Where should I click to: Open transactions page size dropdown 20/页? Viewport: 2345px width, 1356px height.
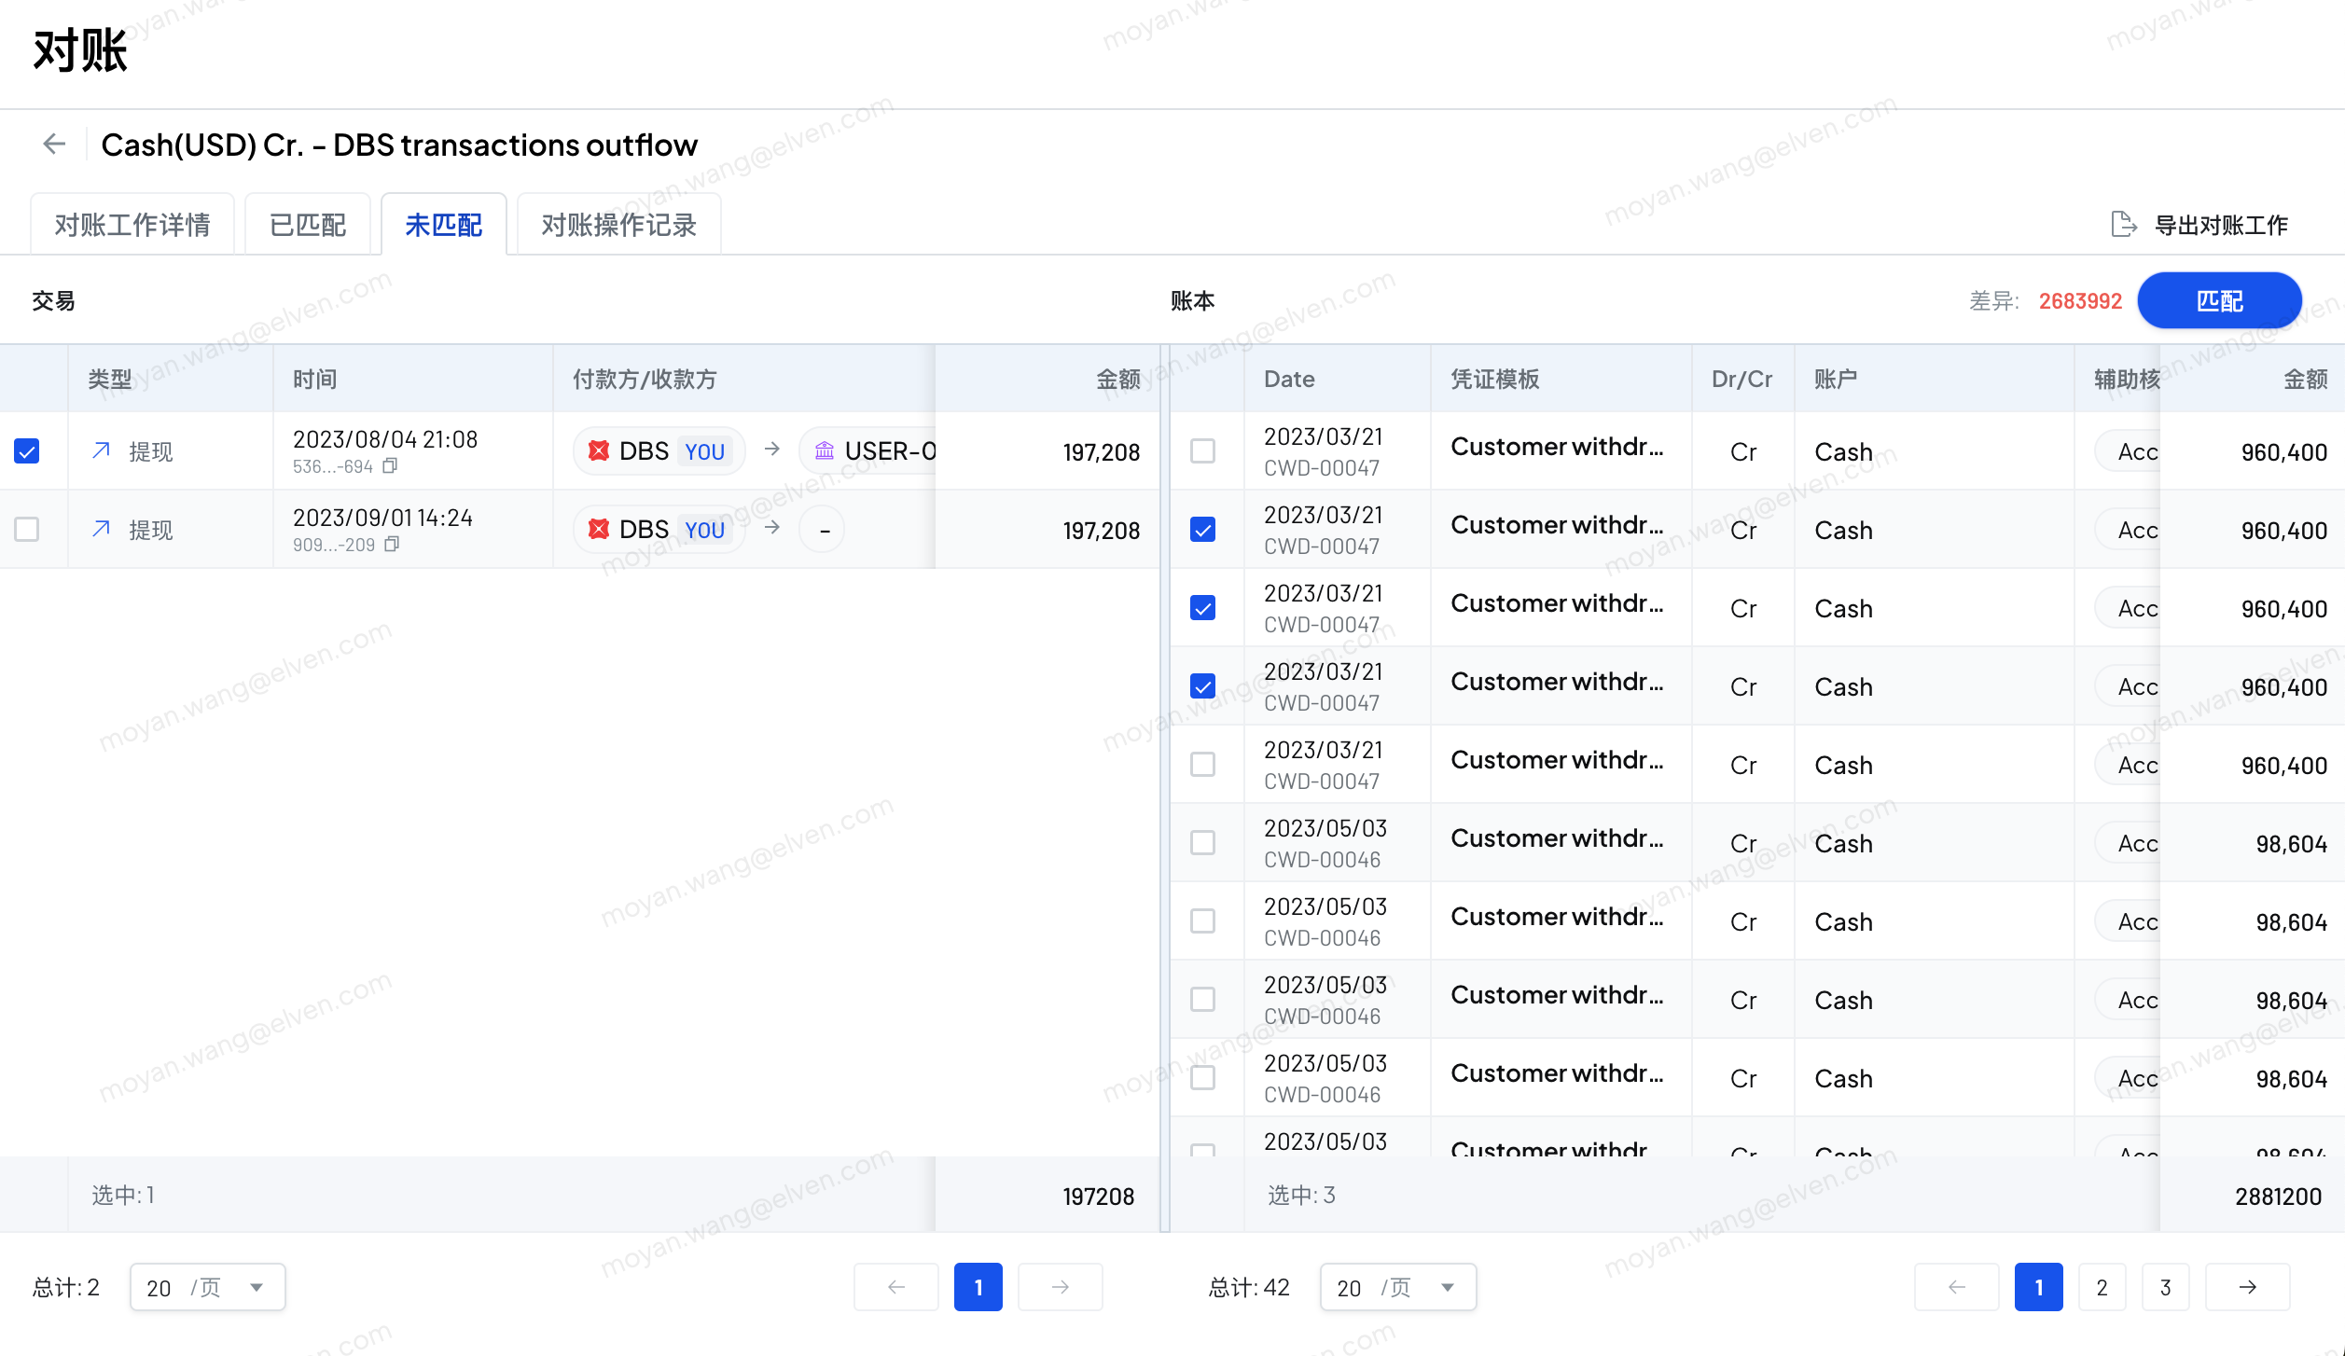click(207, 1287)
